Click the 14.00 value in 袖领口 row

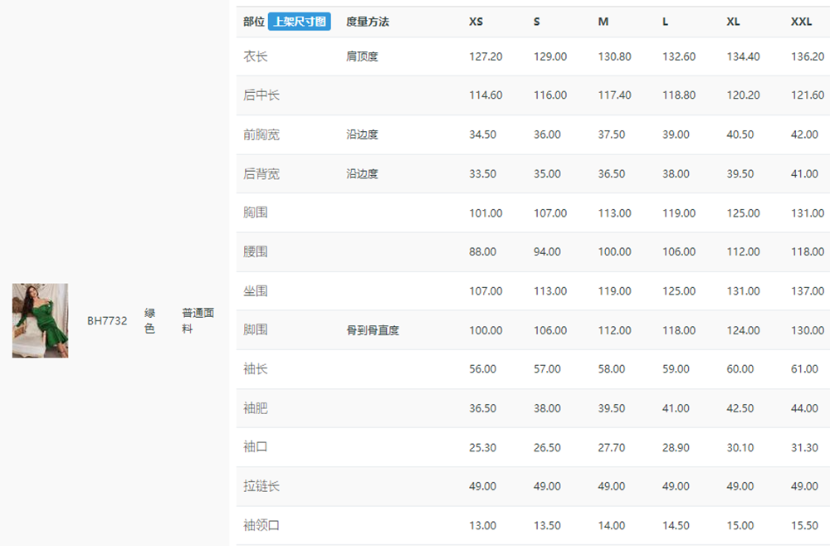pyautogui.click(x=612, y=525)
